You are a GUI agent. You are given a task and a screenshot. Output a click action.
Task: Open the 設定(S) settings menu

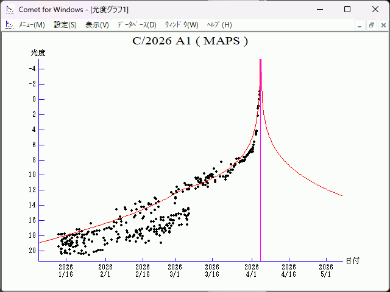(x=65, y=25)
